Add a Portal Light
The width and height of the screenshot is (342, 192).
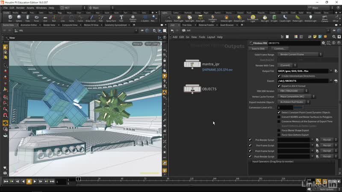[x=298, y=18]
